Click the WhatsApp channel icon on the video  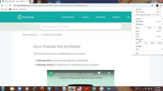51,74
